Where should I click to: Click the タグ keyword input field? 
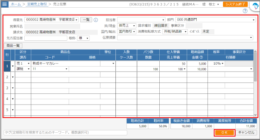click(65, 133)
